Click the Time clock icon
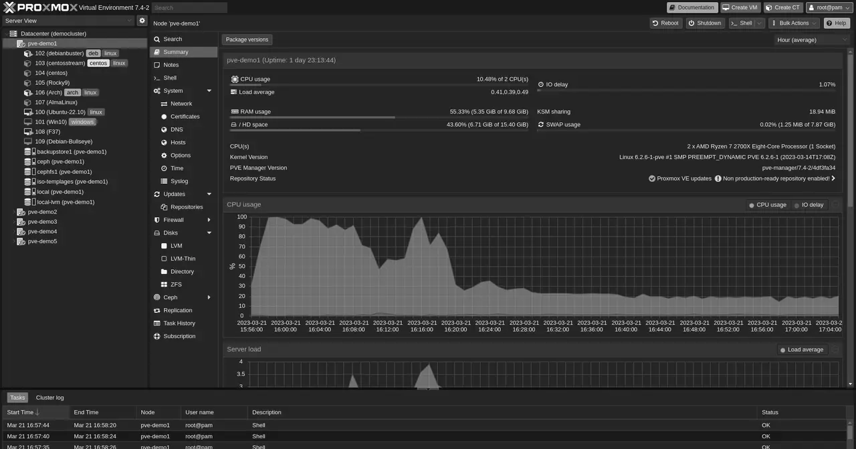Screen dimensions: 856x449 (165, 168)
